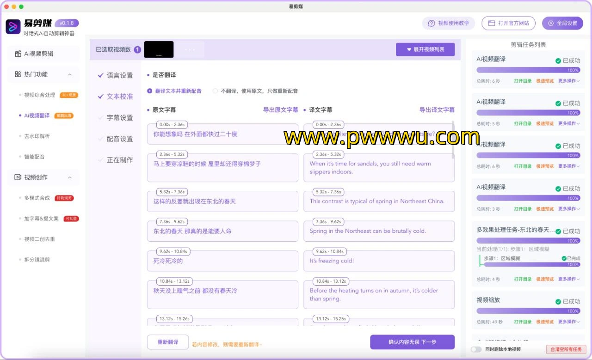Open 视频二创去重 sidebar item
This screenshot has height=360, width=592.
(39, 239)
